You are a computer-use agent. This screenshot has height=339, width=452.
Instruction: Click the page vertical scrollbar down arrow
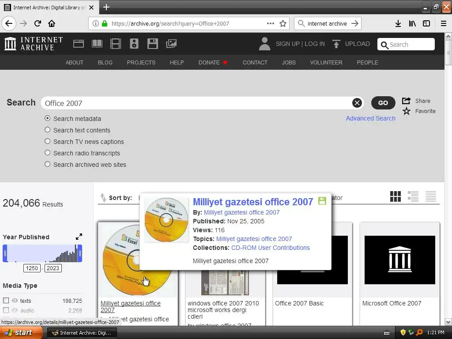point(448,322)
